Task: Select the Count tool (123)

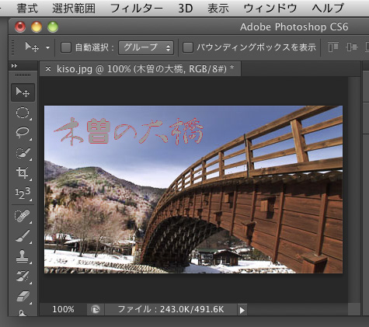Action: coord(23,193)
